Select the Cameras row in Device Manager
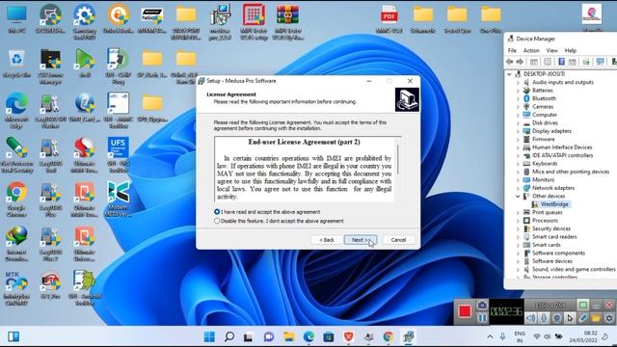This screenshot has height=347, width=617. (x=543, y=107)
